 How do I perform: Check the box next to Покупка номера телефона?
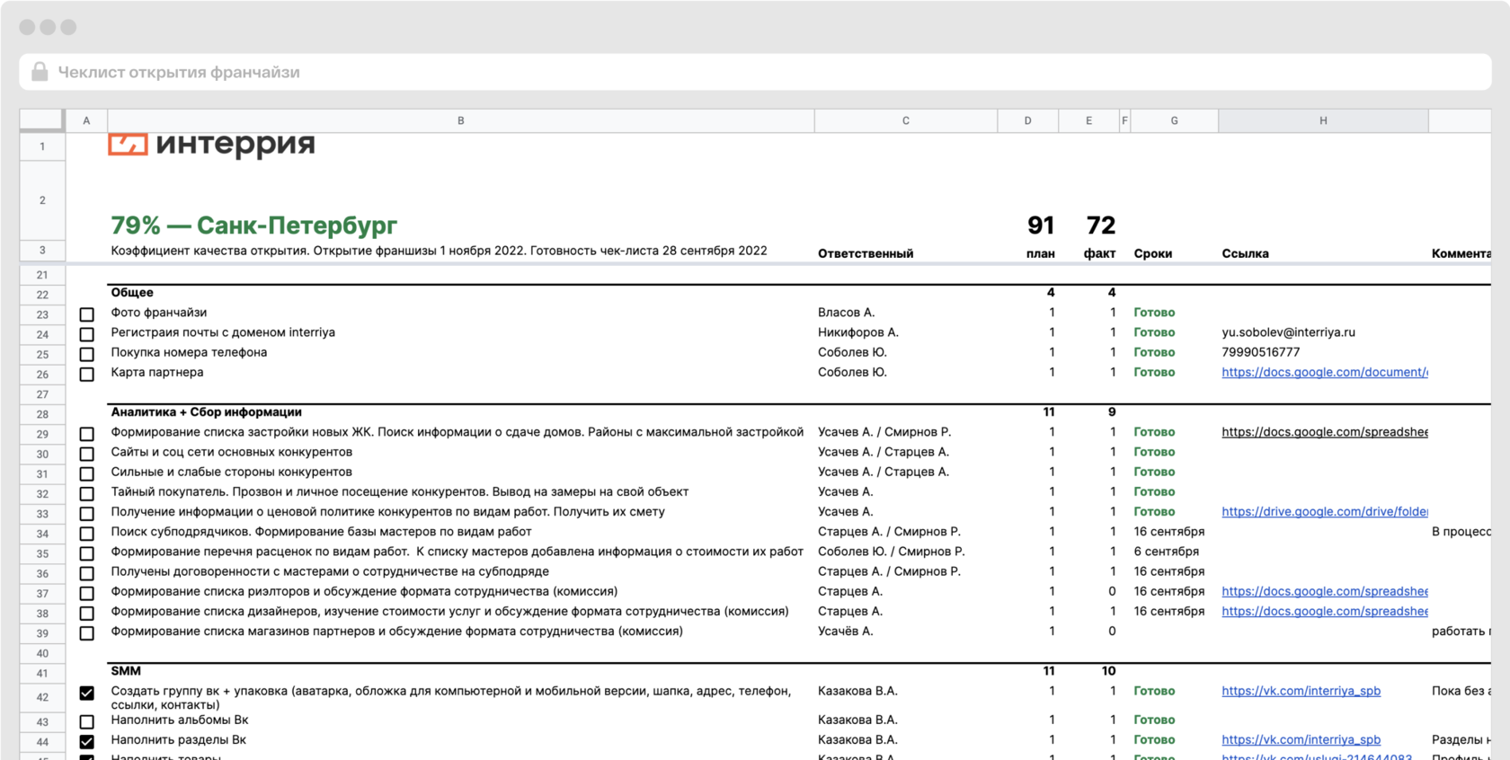click(x=86, y=354)
